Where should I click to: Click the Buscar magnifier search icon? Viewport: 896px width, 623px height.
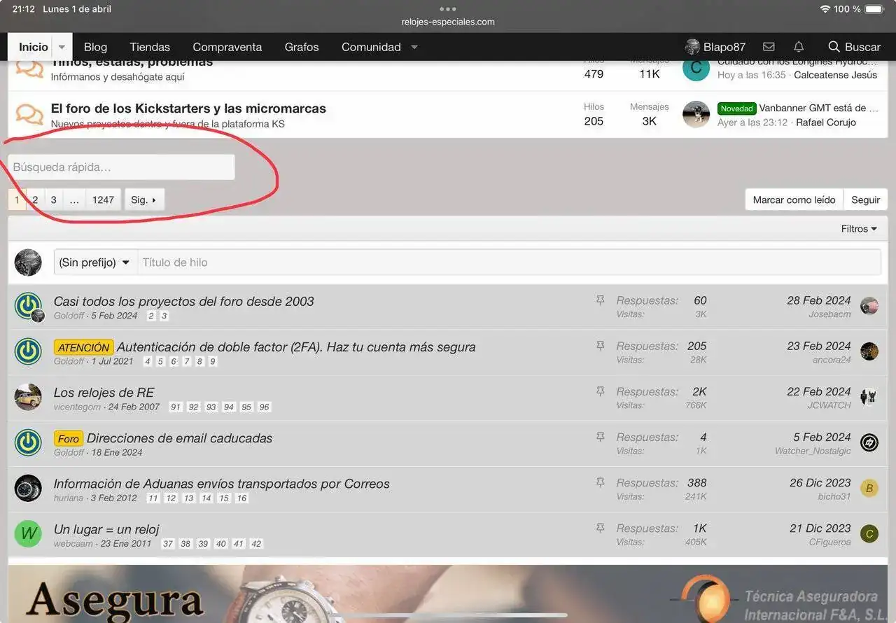pos(834,47)
